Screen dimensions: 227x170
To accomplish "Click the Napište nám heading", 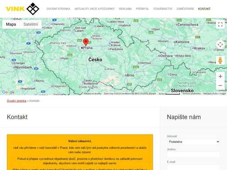I will coord(184,117).
